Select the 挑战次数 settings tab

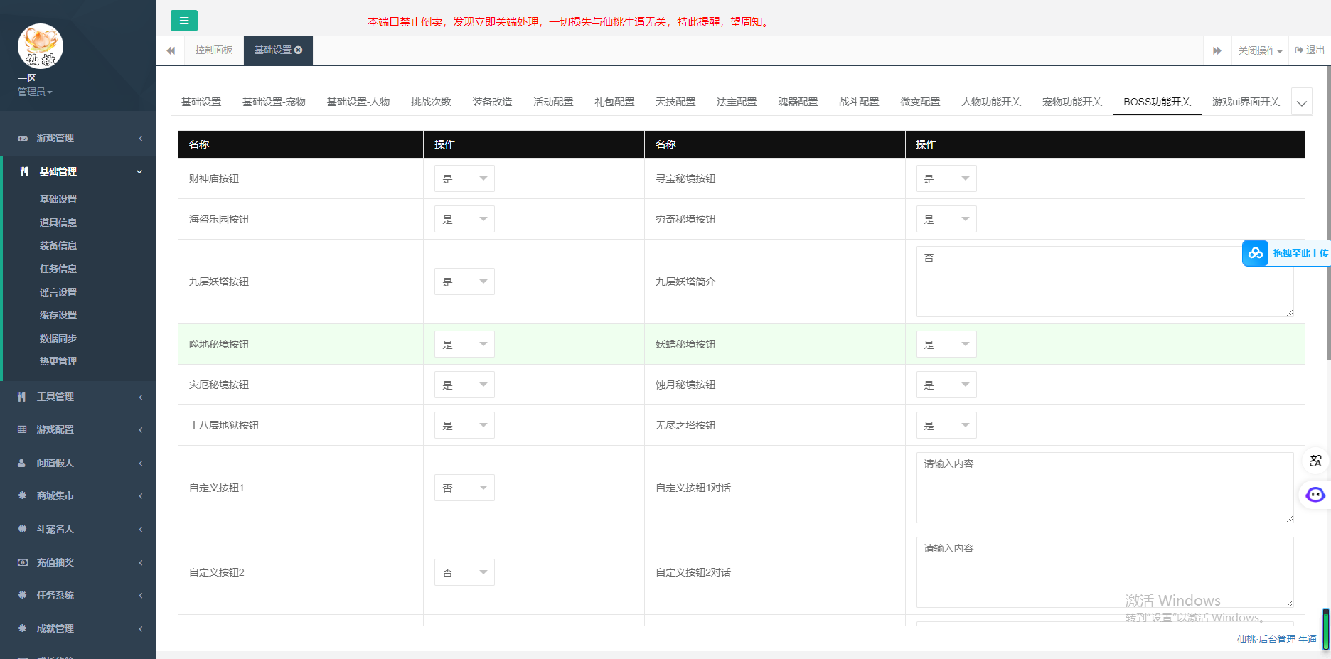click(431, 102)
